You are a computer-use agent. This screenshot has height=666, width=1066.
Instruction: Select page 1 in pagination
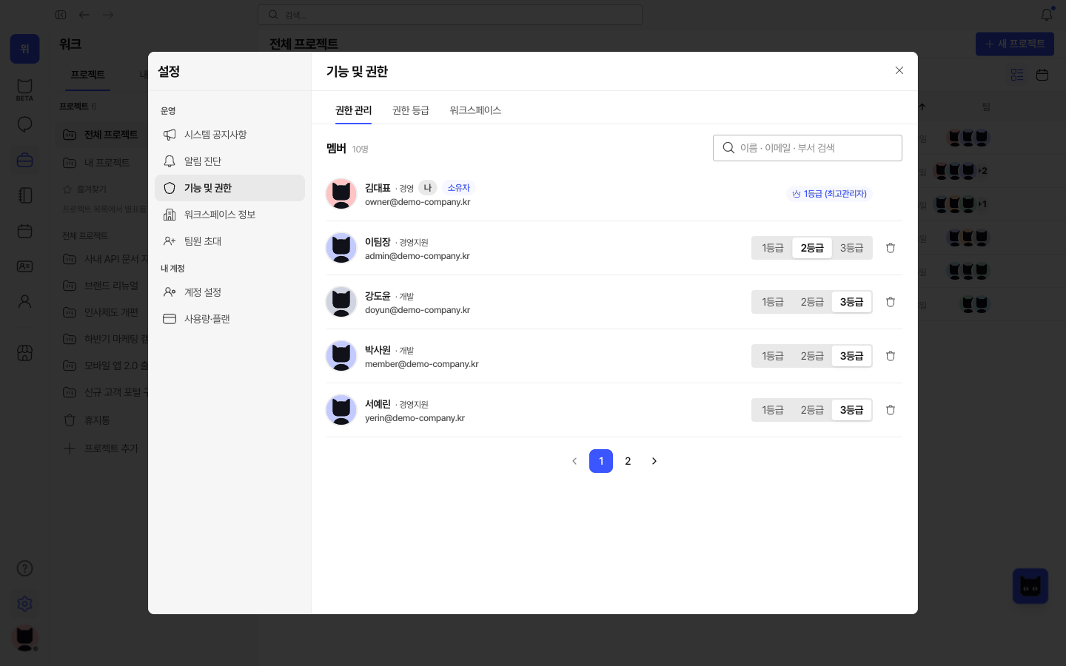[601, 461]
